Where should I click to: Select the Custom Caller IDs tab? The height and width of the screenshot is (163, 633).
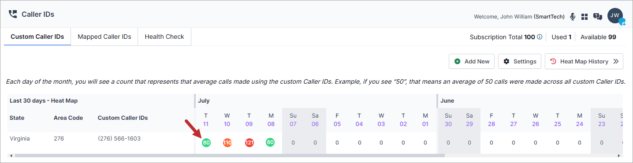[37, 37]
